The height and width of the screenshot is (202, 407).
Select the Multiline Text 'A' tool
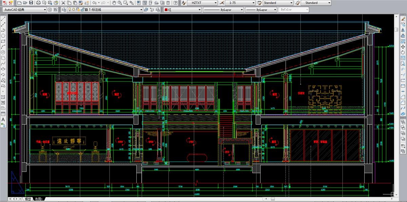tap(3, 120)
